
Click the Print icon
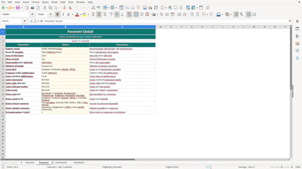pos(32,8)
